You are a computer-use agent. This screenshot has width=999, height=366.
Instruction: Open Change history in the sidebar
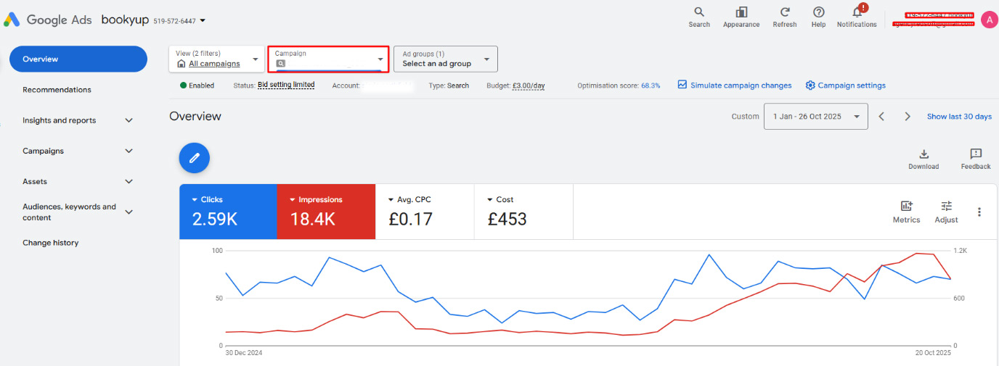coord(50,243)
